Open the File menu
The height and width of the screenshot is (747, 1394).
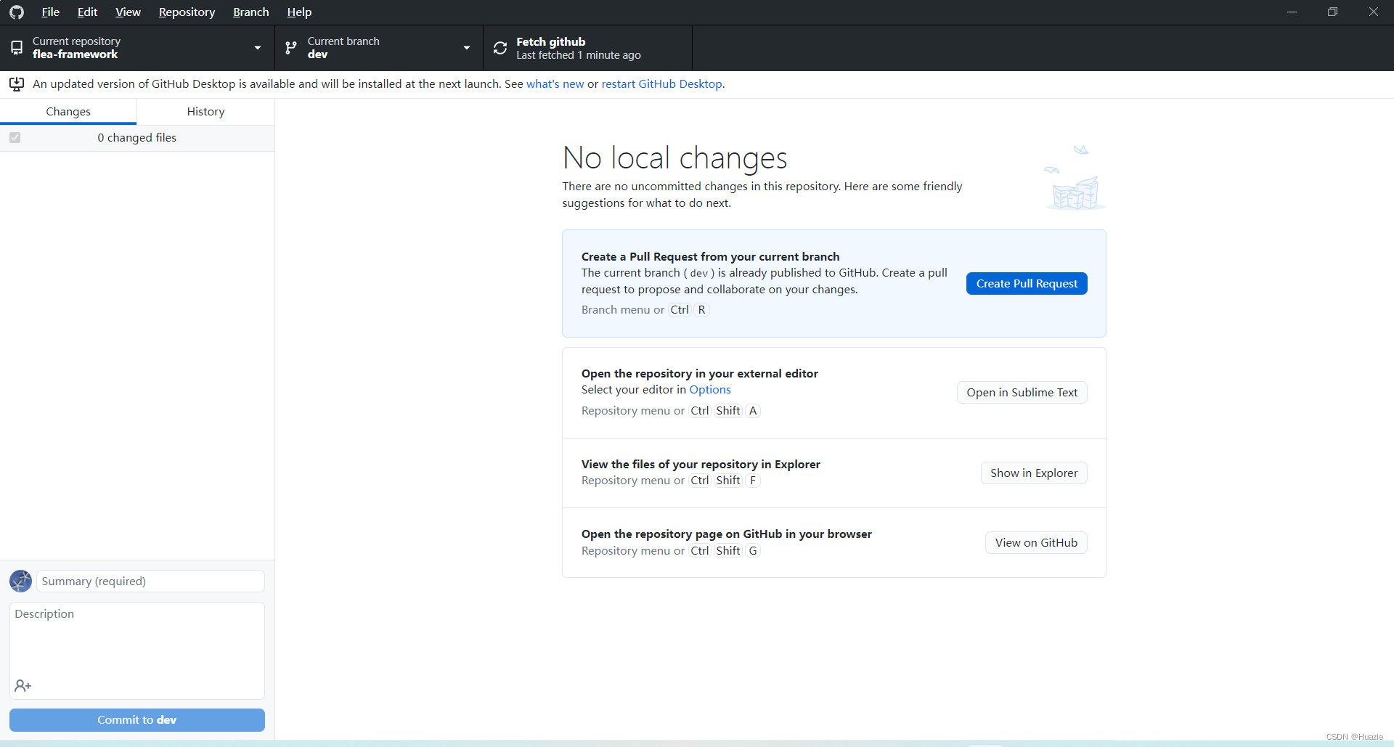click(50, 12)
